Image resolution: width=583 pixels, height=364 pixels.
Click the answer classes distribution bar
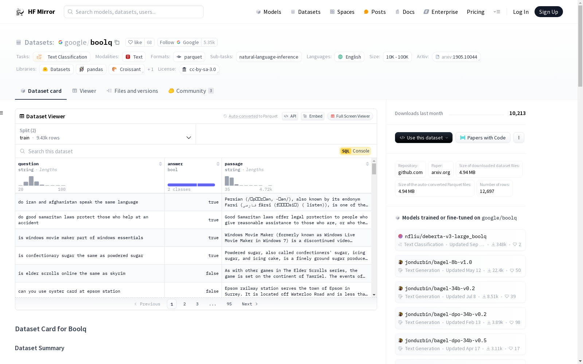(191, 185)
